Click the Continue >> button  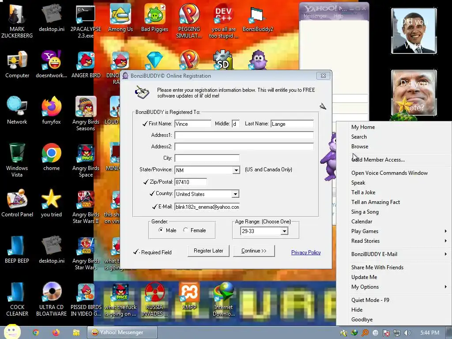(254, 251)
